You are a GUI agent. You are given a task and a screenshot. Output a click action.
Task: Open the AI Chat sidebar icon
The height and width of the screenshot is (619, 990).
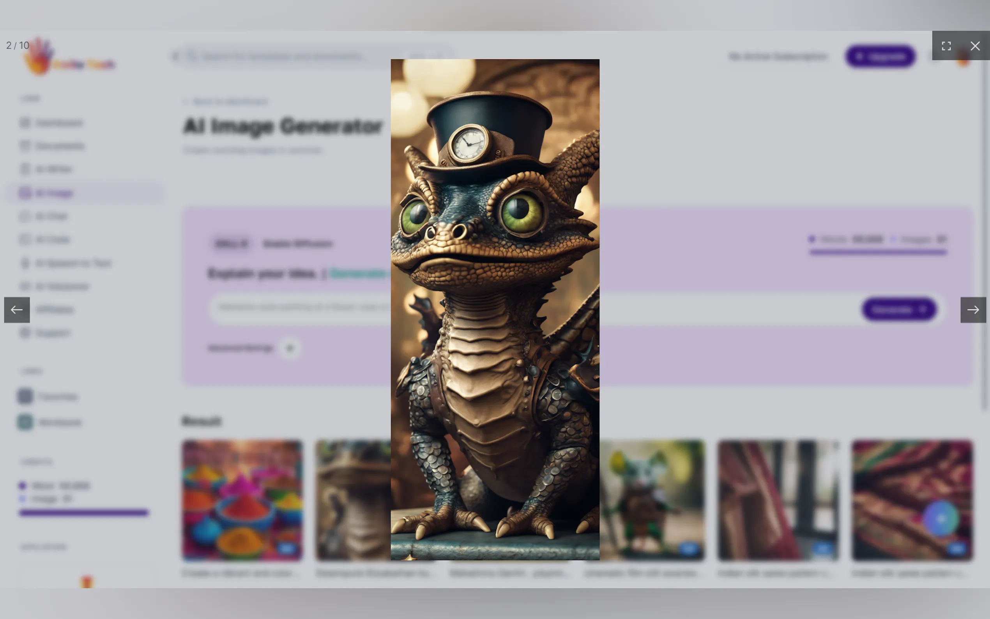point(25,216)
